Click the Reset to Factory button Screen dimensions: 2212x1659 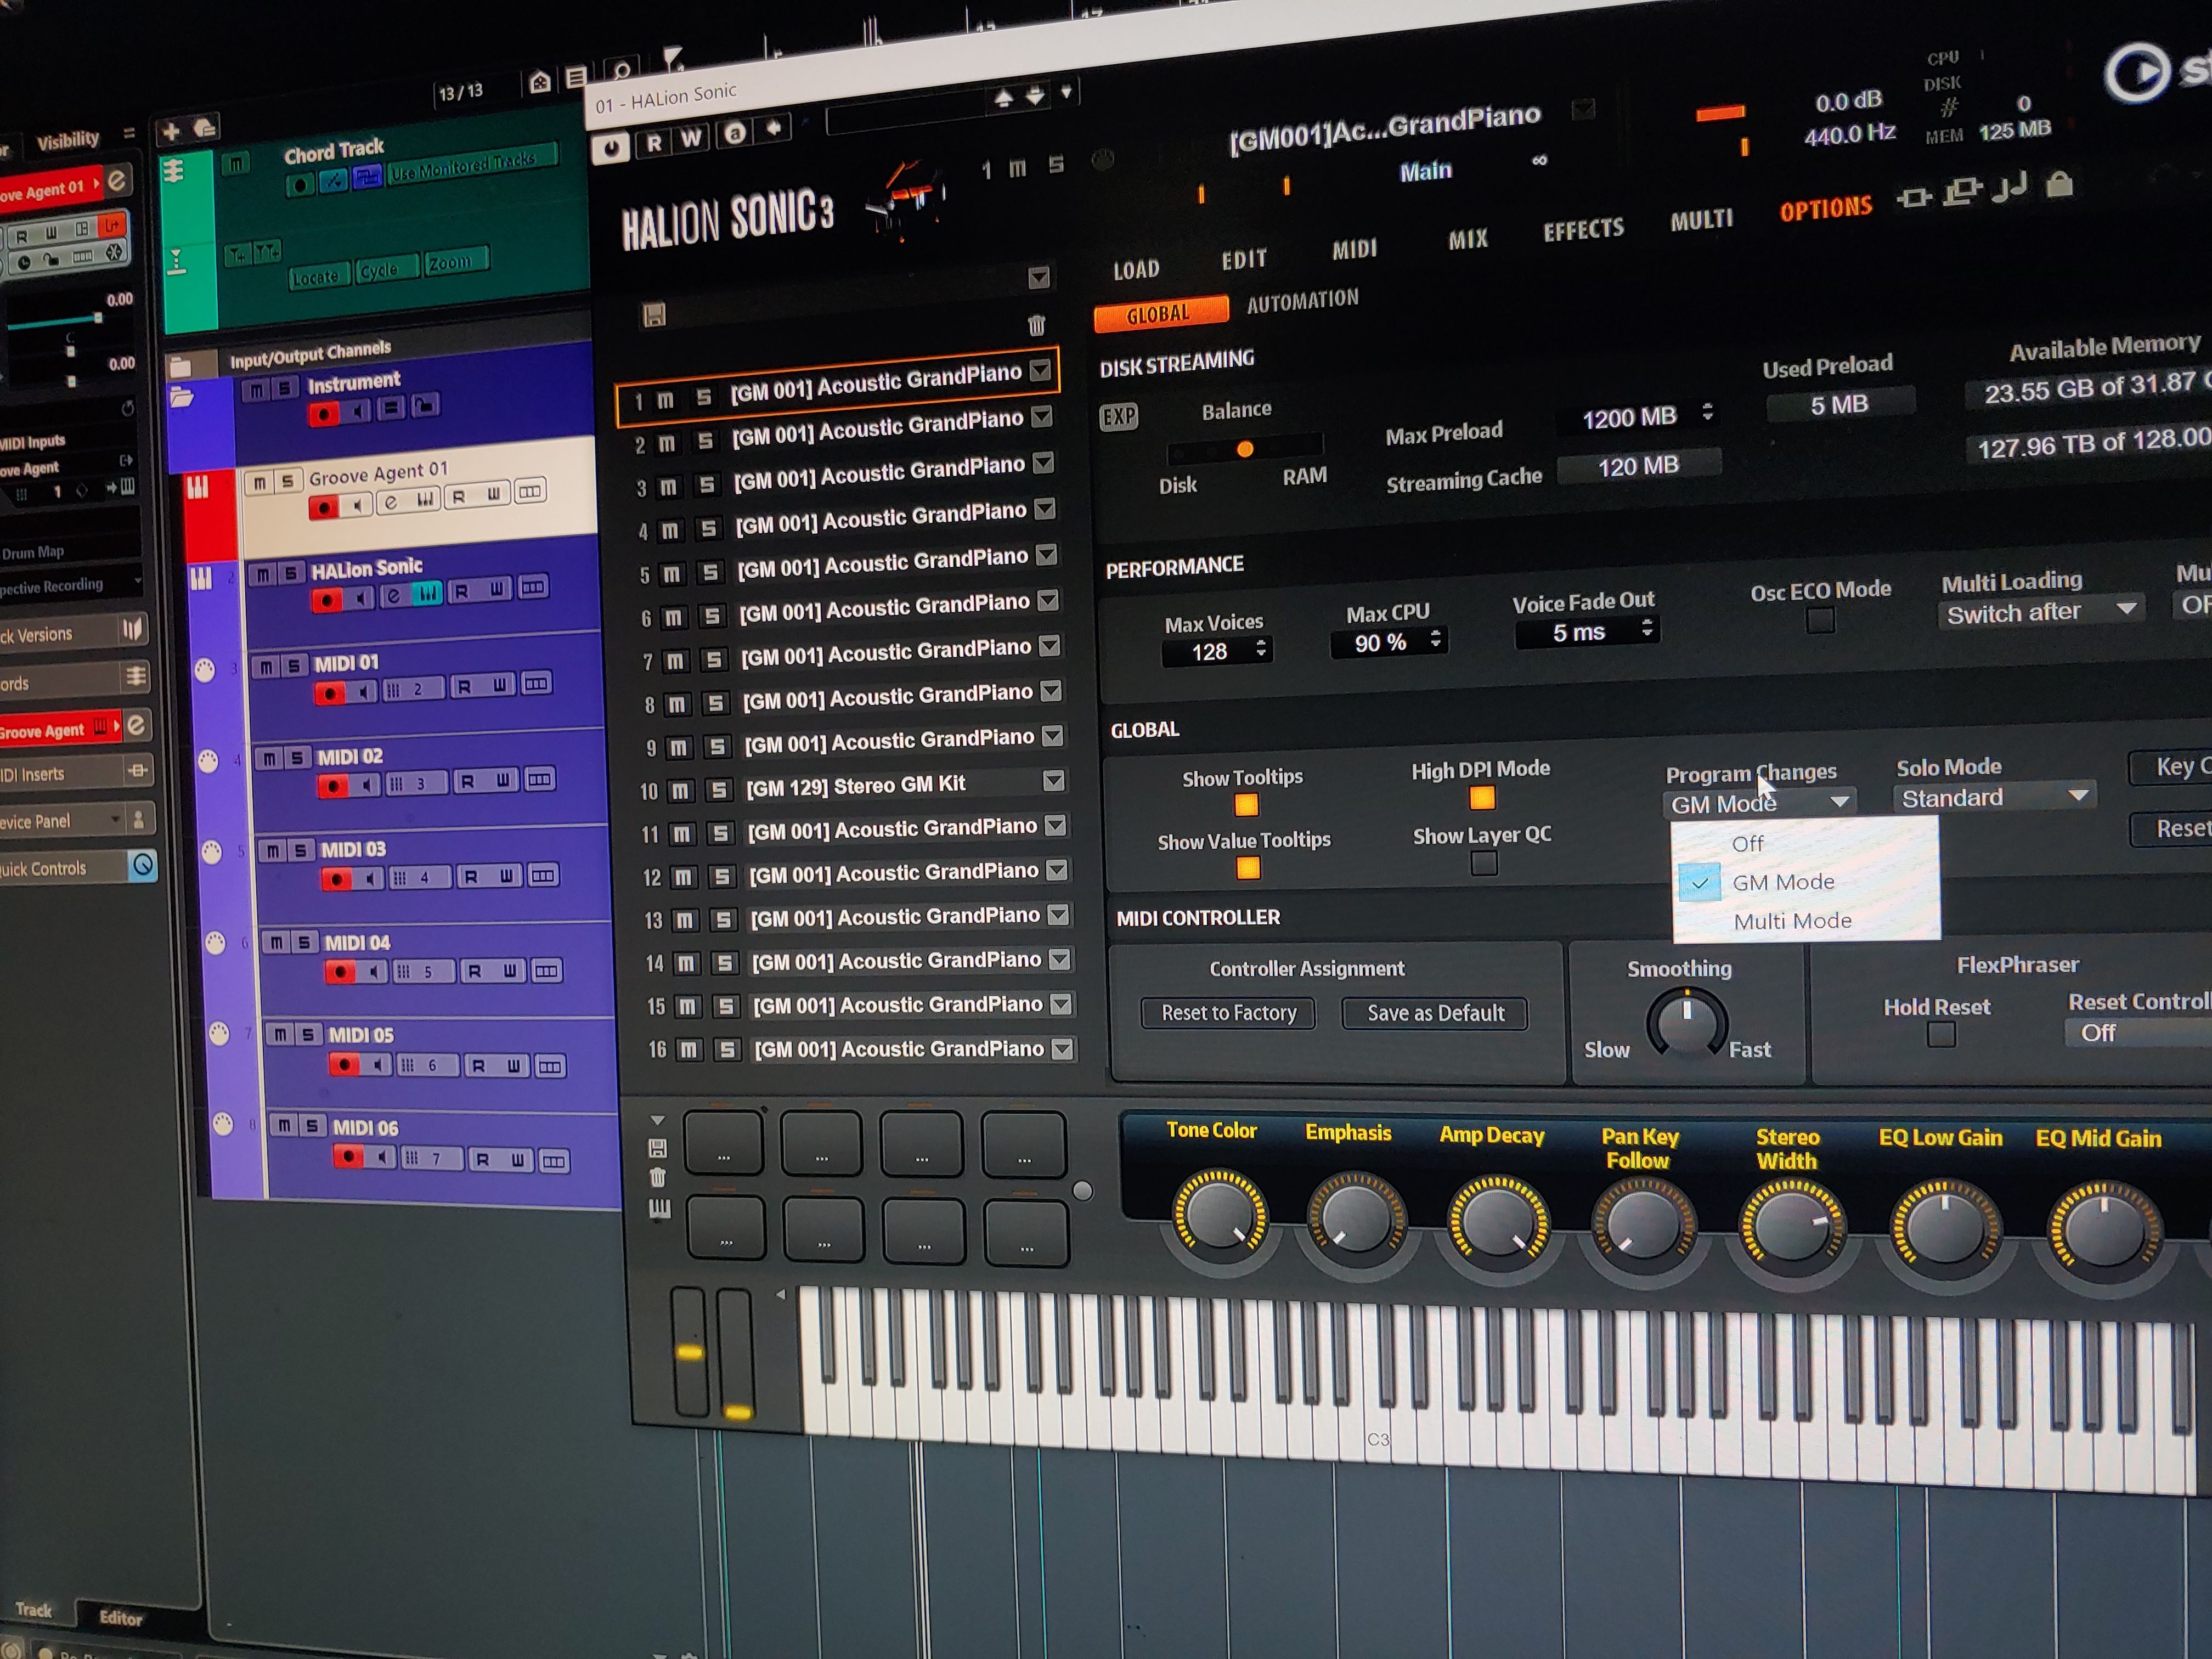tap(1228, 1013)
